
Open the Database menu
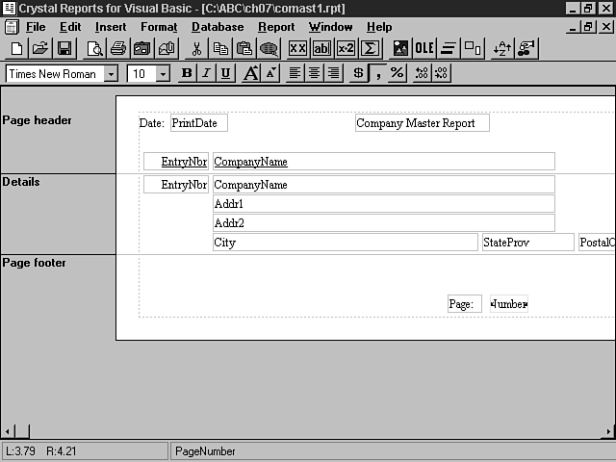(x=218, y=27)
